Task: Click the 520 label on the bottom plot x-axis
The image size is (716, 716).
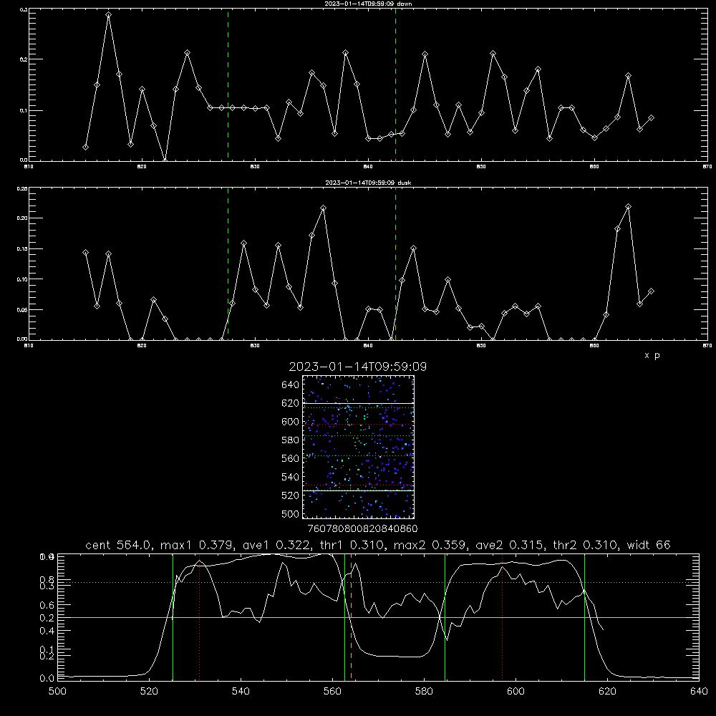Action: pyautogui.click(x=149, y=692)
